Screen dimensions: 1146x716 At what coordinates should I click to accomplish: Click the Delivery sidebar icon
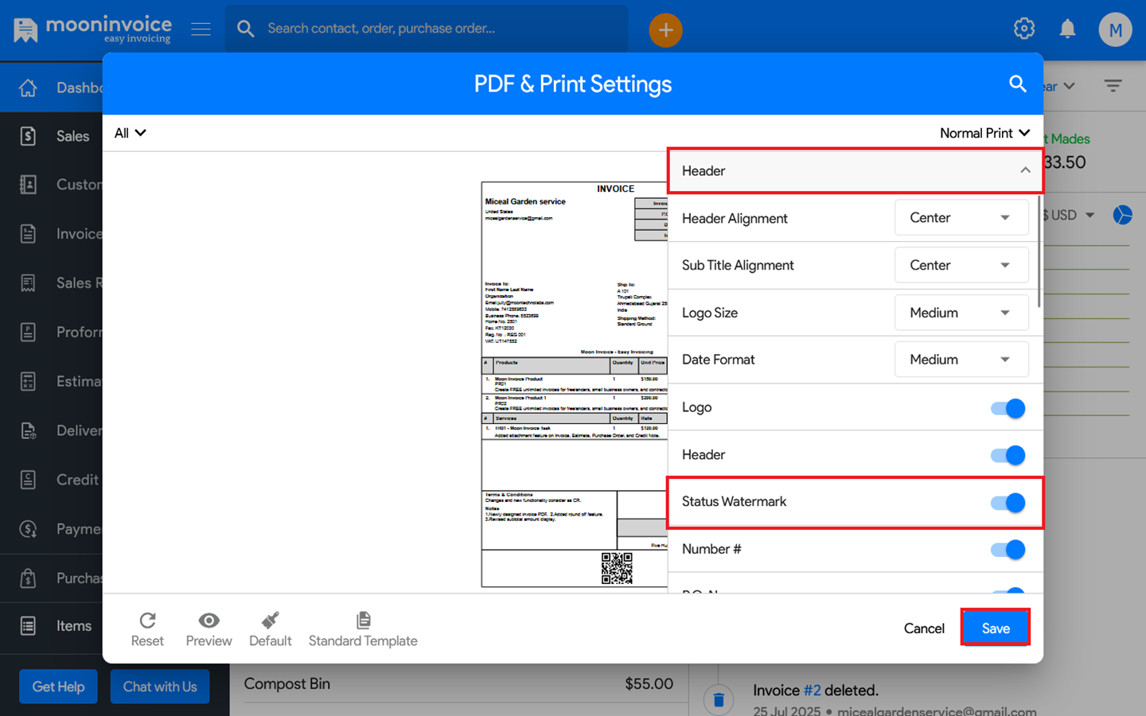[28, 430]
